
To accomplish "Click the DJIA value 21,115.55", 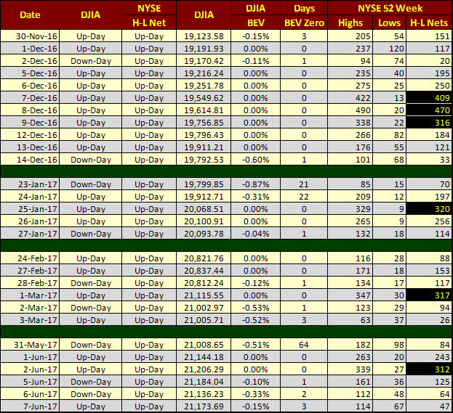I will tap(204, 295).
